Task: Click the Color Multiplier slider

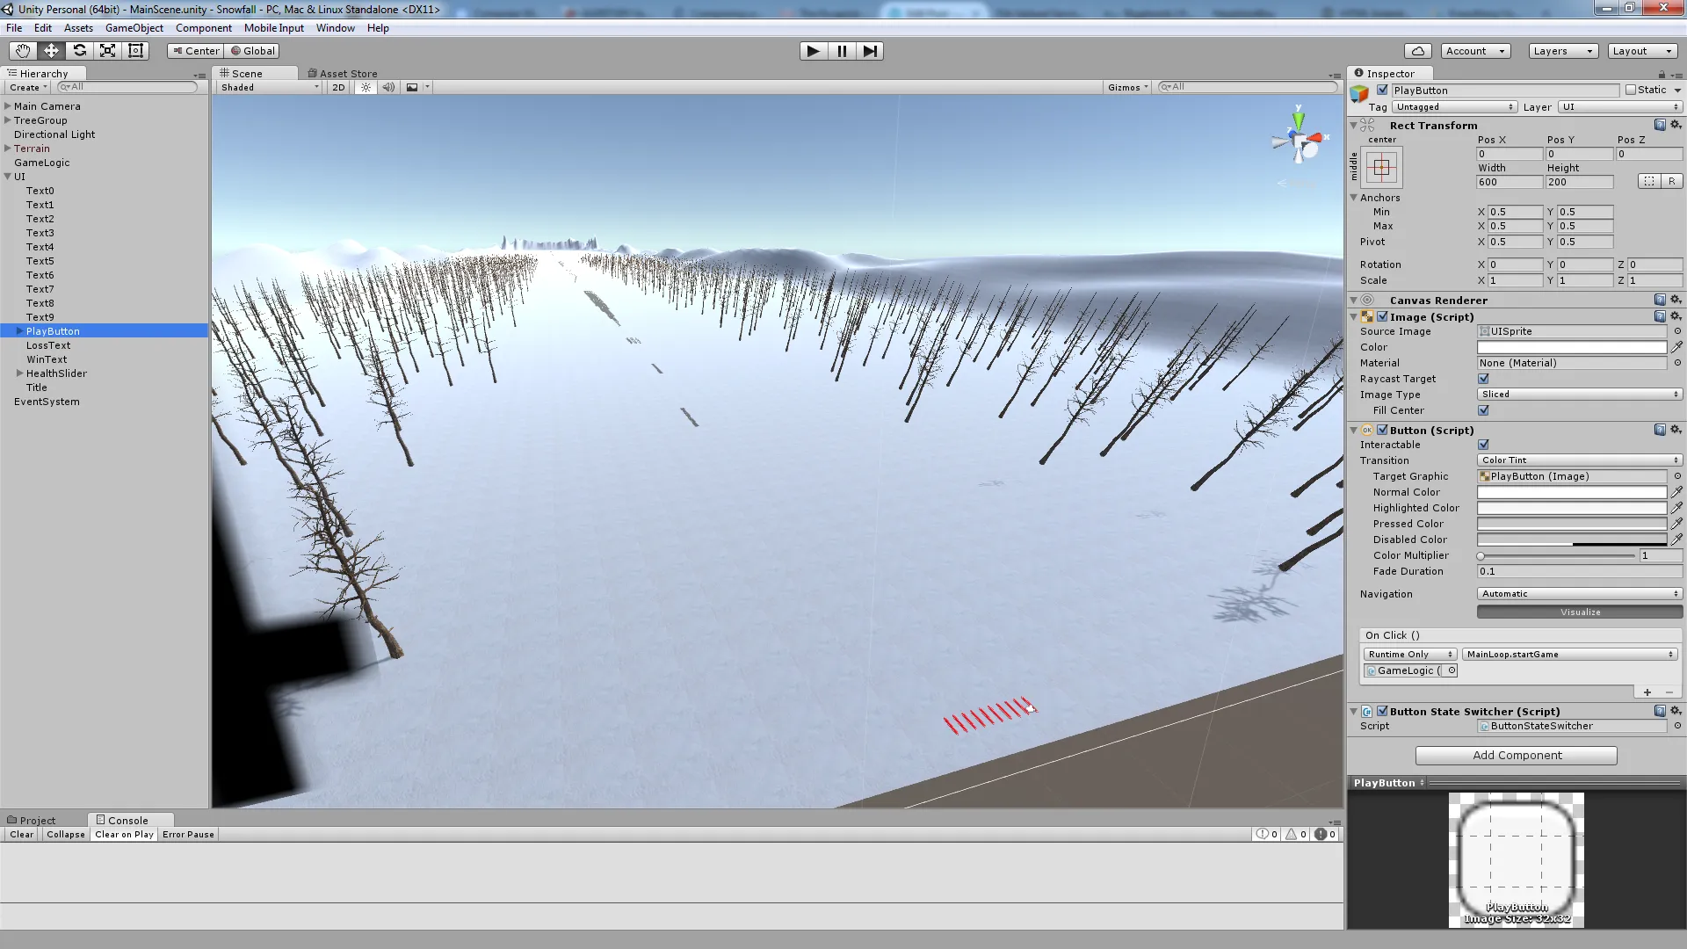Action: [1556, 556]
